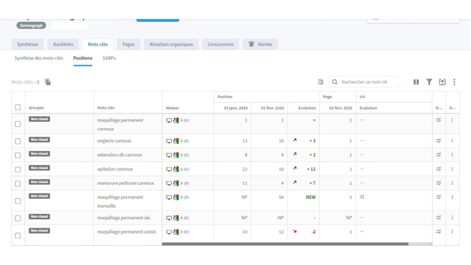Copy keywords using icon next to Mots-clés : 8
The height and width of the screenshot is (265, 471).
click(x=48, y=82)
